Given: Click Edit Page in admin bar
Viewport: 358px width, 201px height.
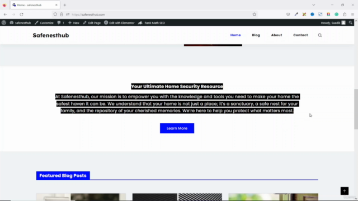Looking at the screenshot, I should click(92, 23).
